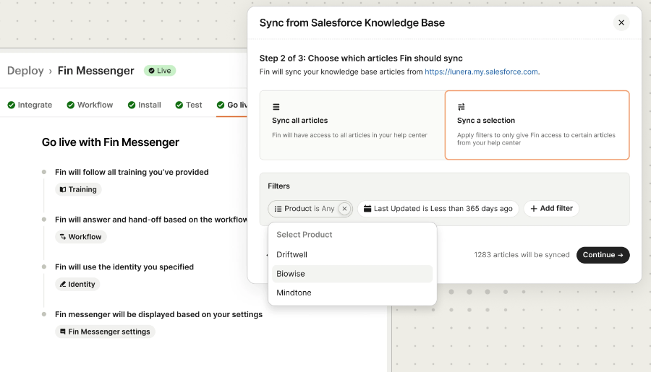Click the calendar icon in Last Updated filter

coord(367,209)
